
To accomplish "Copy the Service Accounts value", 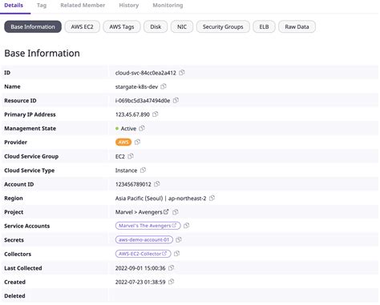I will pyautogui.click(x=186, y=226).
